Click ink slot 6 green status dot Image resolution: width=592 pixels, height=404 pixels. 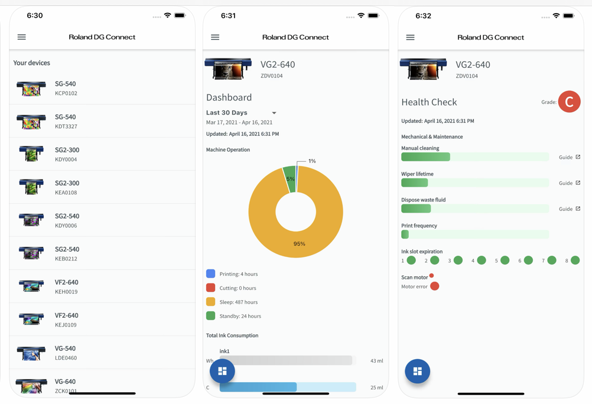pyautogui.click(x=529, y=260)
